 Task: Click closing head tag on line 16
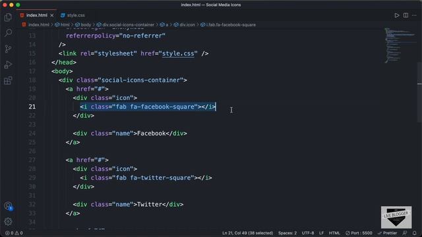[64, 63]
